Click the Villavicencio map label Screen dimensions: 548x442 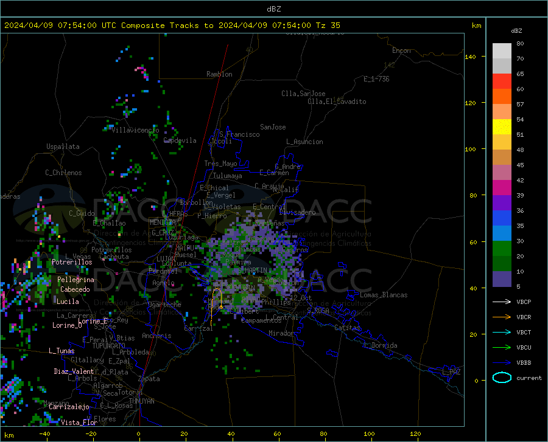pos(135,130)
